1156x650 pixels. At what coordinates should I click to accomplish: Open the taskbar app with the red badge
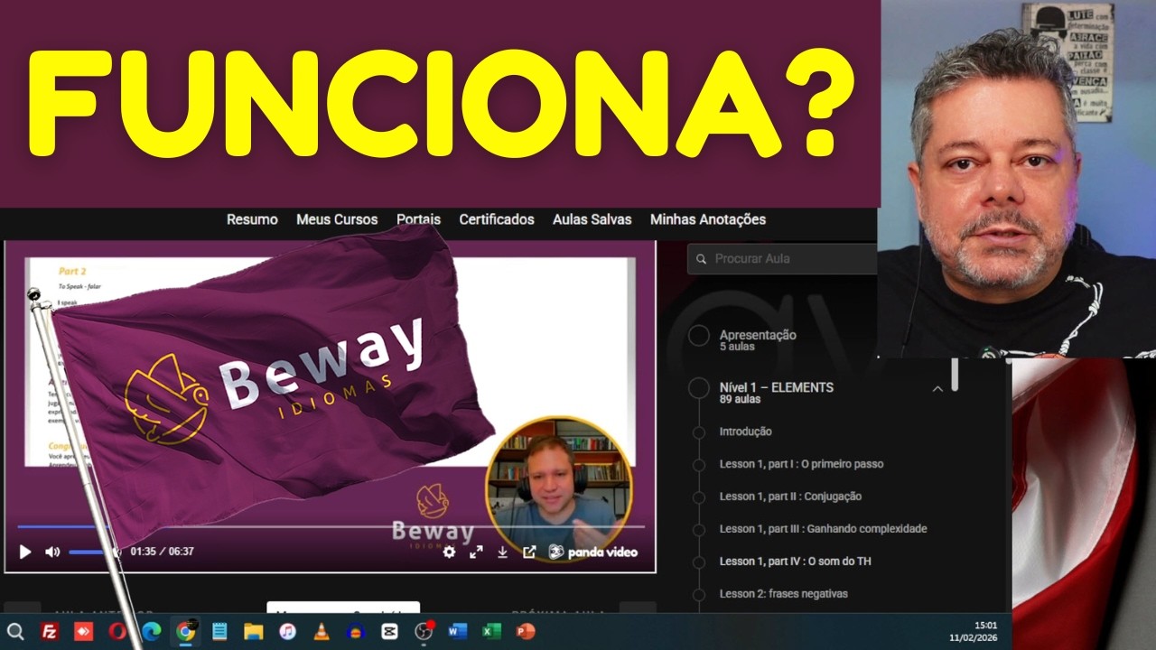pyautogui.click(x=424, y=631)
